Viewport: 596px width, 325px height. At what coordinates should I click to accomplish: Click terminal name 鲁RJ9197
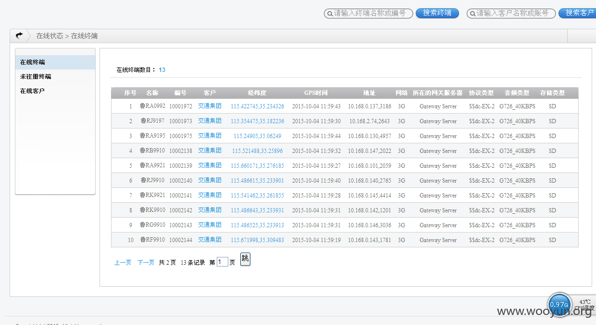coord(152,121)
